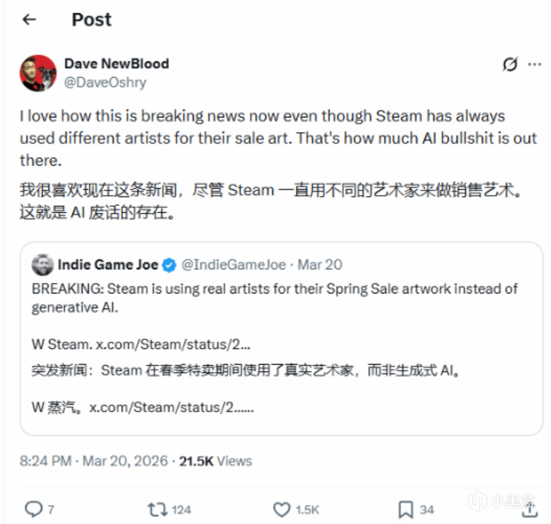Open the 21.5K Views analytics
The width and height of the screenshot is (551, 524).
(x=216, y=460)
